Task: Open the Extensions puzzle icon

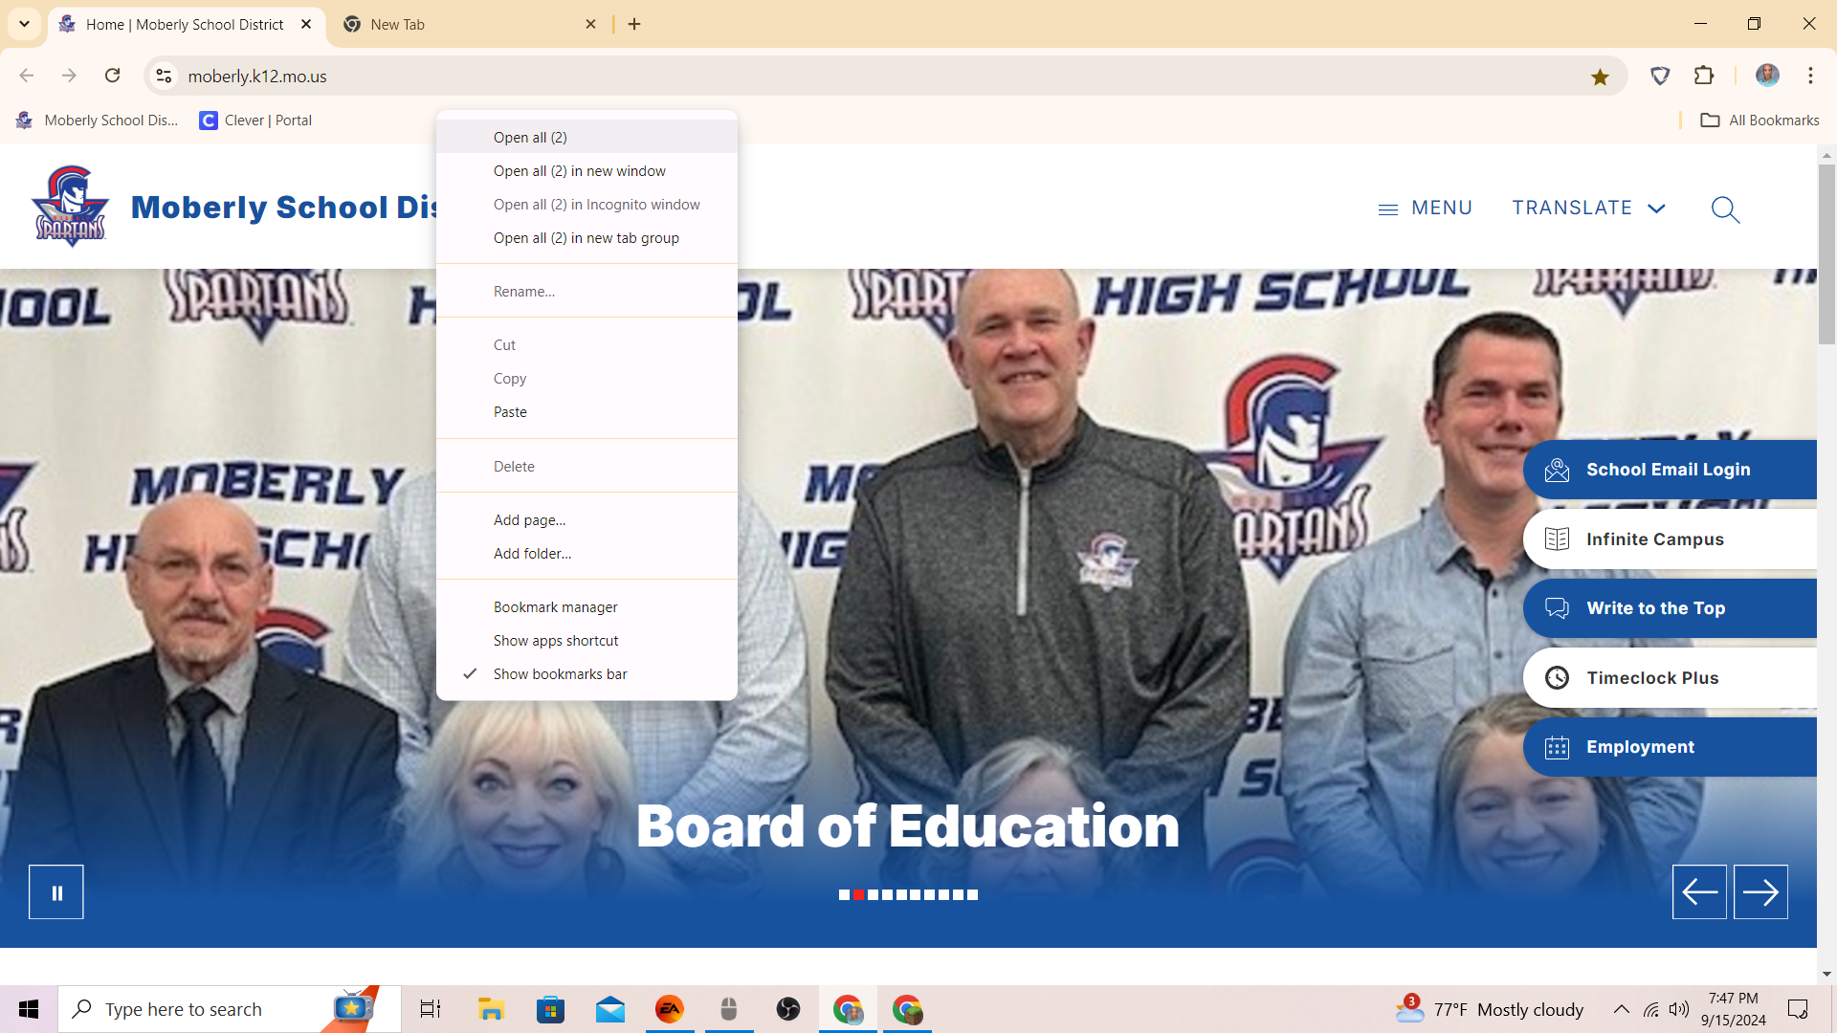Action: pyautogui.click(x=1704, y=76)
